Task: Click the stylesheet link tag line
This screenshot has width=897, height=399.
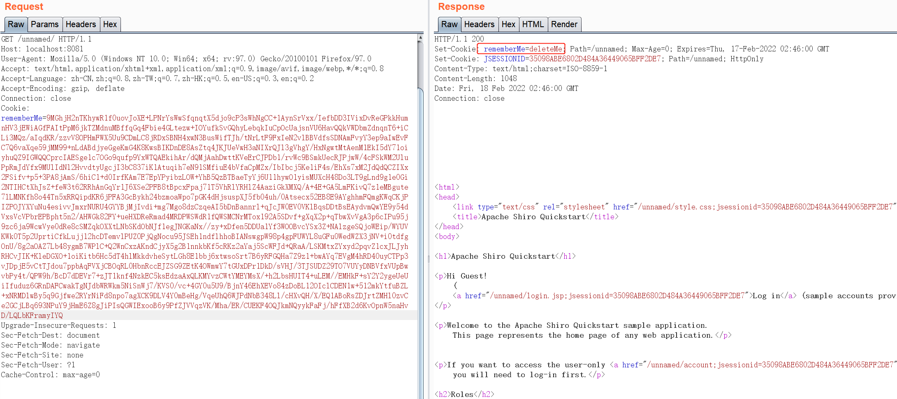Action: 674,207
